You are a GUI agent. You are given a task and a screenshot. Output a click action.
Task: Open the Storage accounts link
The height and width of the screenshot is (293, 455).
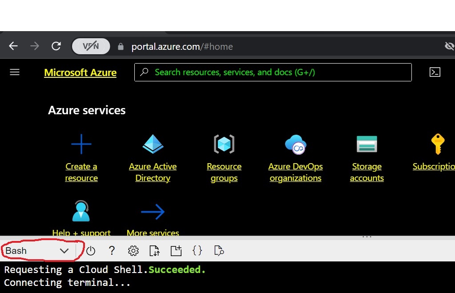click(x=367, y=172)
